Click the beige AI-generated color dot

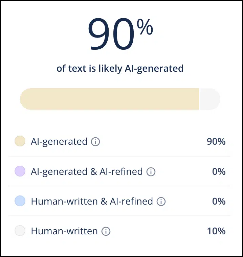point(20,141)
